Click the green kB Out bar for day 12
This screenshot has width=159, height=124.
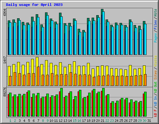[61, 102]
